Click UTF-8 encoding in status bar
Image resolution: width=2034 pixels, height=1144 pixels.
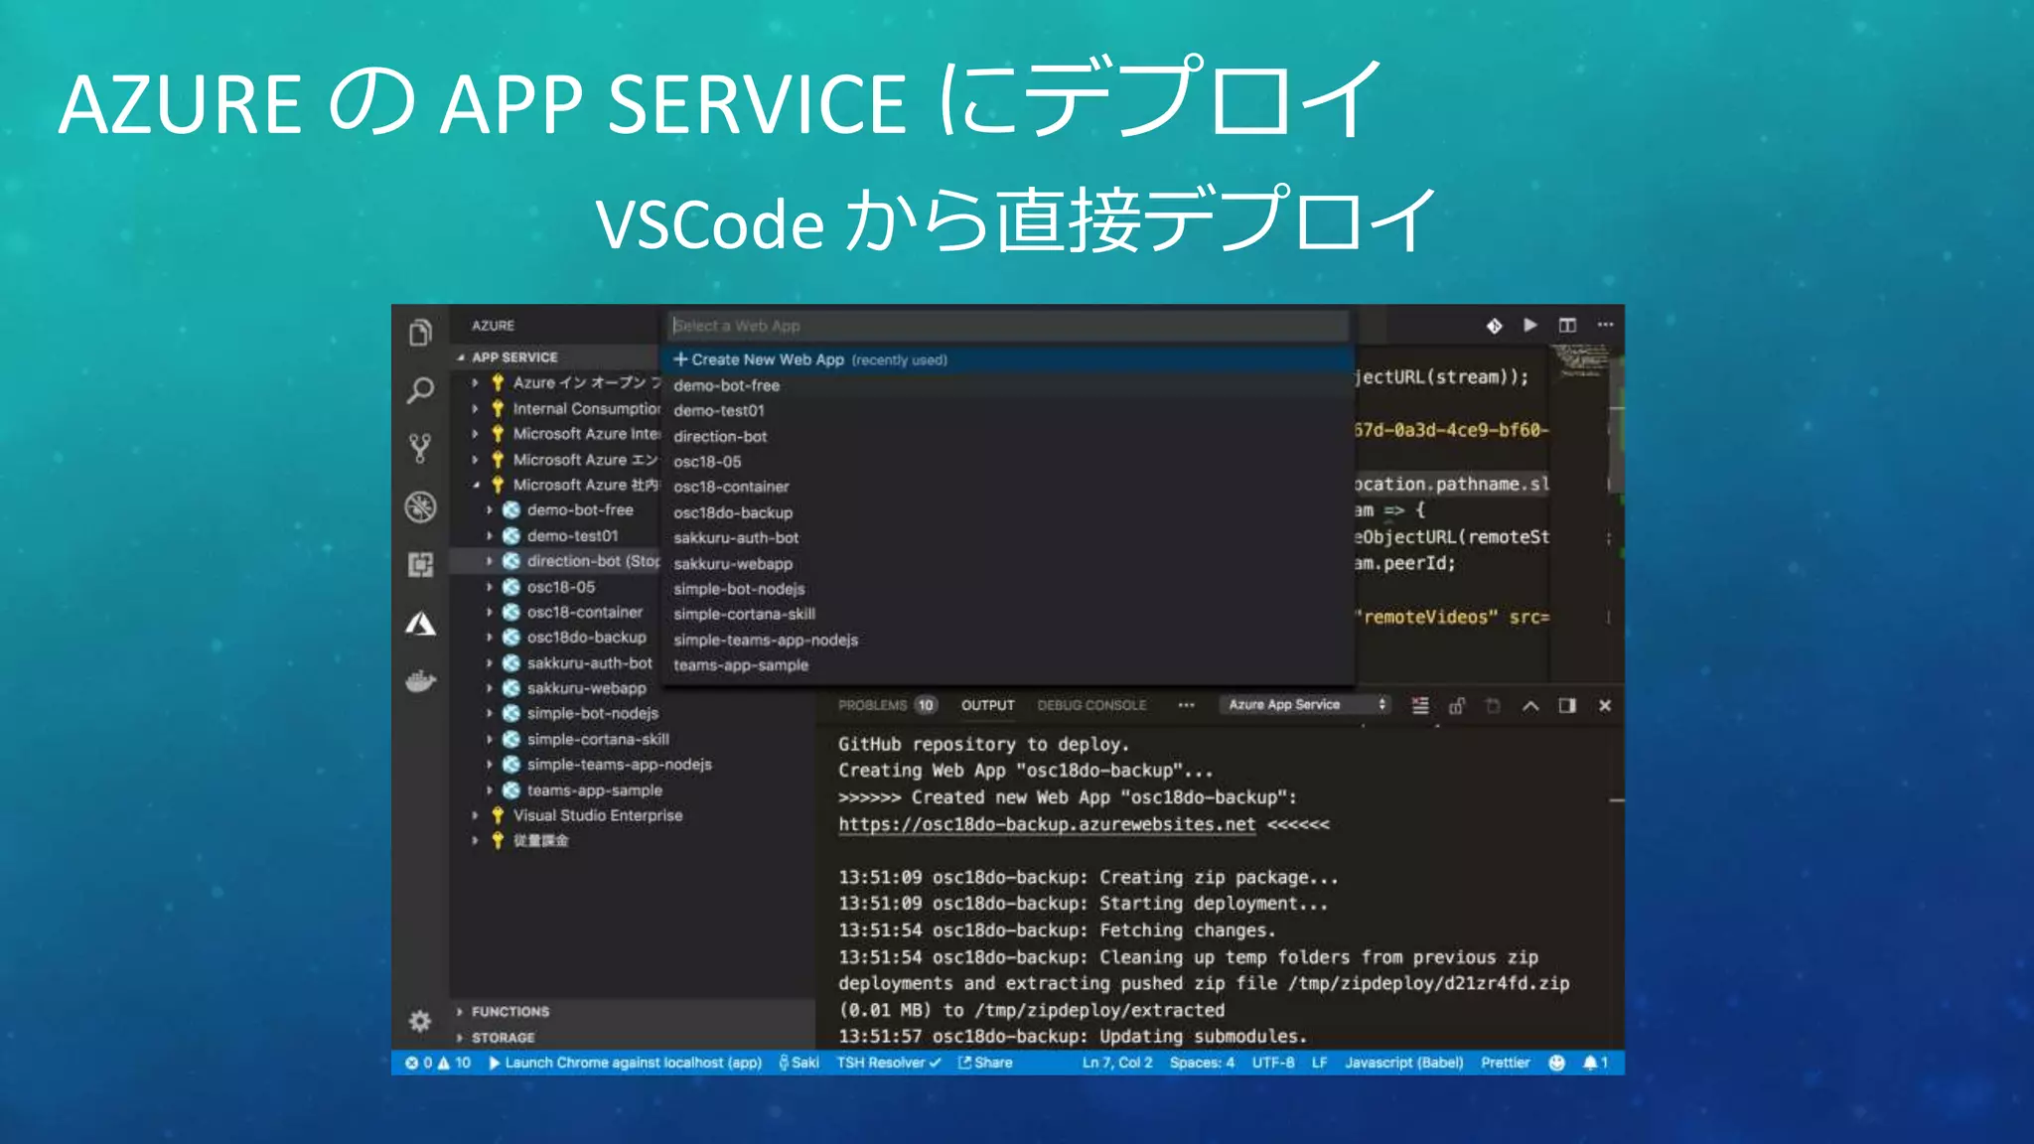1272,1063
